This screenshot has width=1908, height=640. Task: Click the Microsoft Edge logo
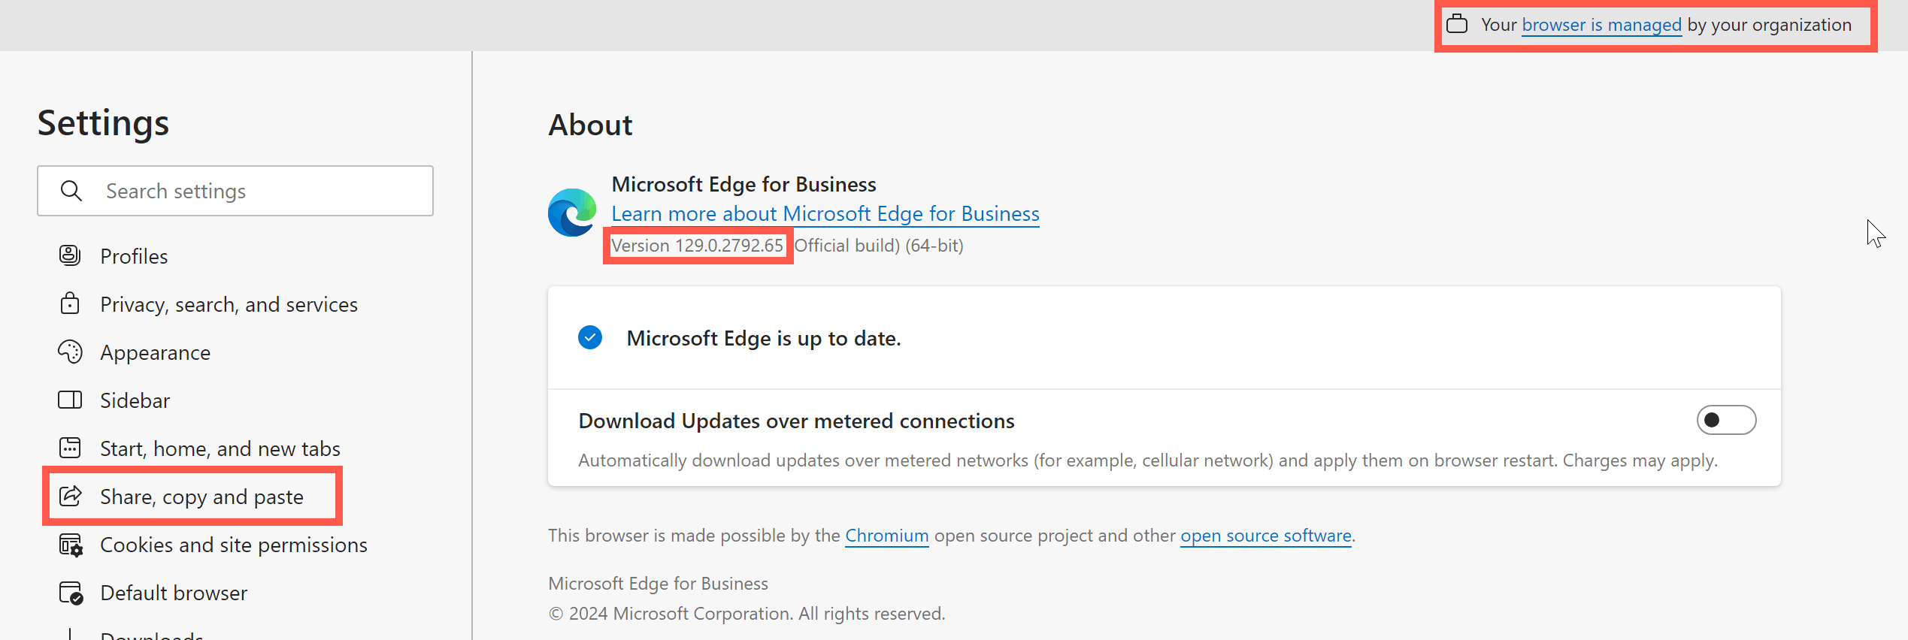point(572,213)
